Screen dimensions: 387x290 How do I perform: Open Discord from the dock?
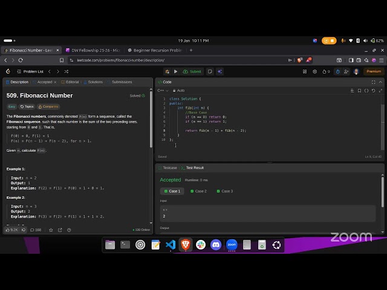tap(216, 245)
